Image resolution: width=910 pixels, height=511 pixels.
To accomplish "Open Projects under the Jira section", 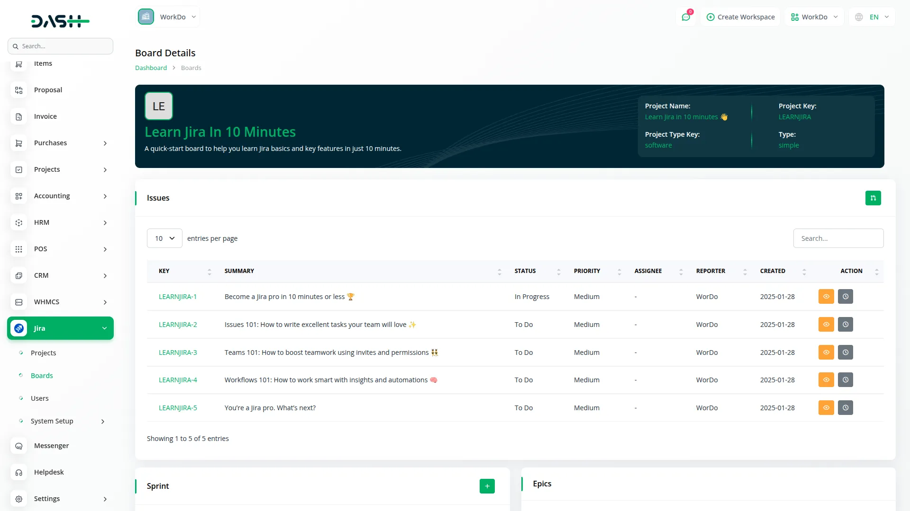I will coord(43,352).
